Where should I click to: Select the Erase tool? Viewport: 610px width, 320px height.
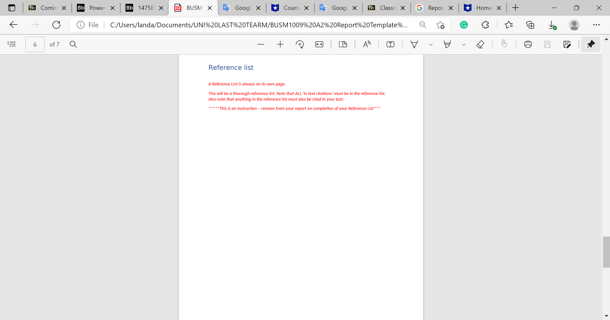tap(480, 44)
